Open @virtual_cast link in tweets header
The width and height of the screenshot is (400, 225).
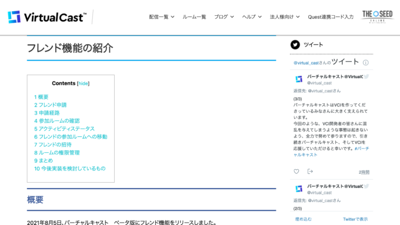coord(306,63)
